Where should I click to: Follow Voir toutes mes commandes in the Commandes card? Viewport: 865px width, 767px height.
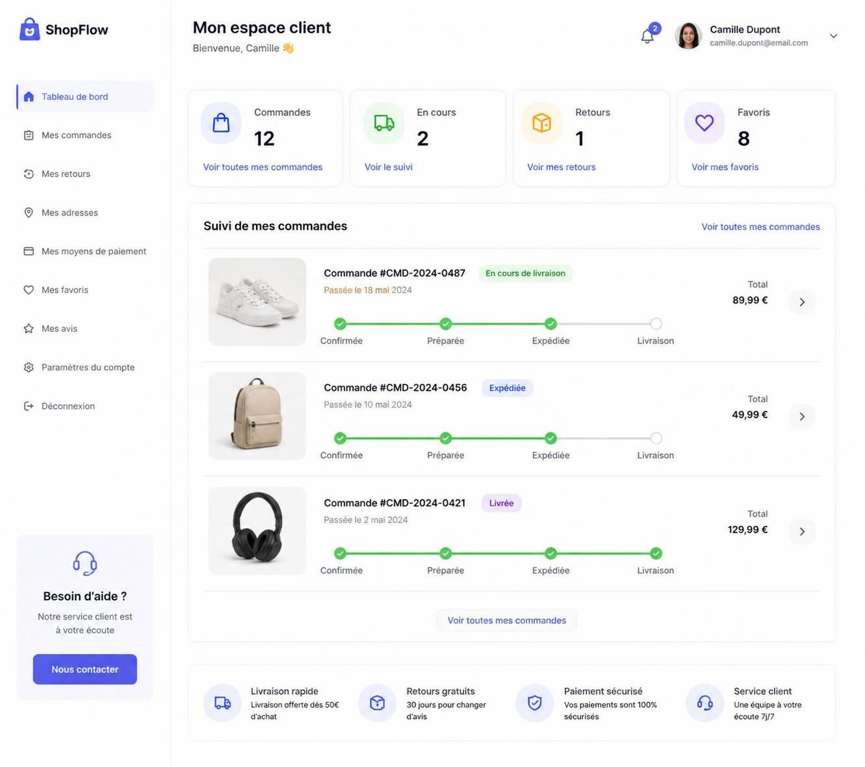[x=263, y=167]
